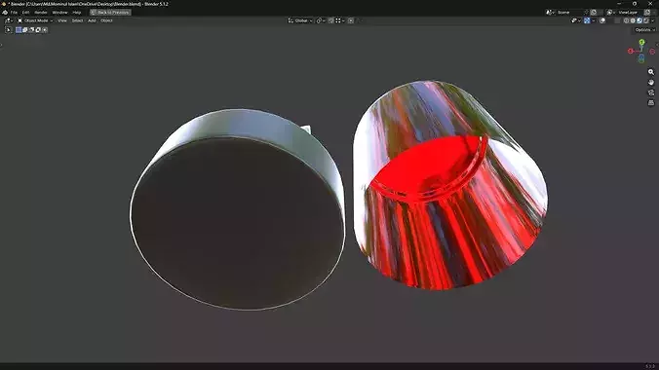This screenshot has height=370, width=659.
Task: Open the Help menu
Action: click(76, 13)
